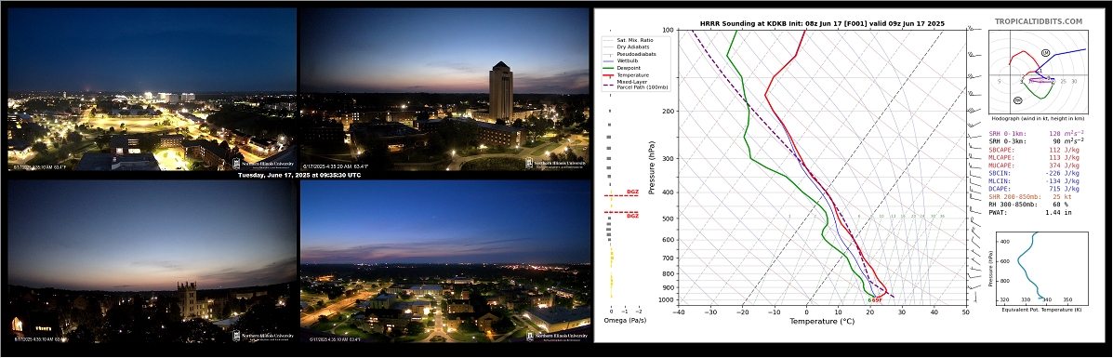Viewport: 1113px width, 358px height.
Task: Click the 'Hodograph (wind in kt, height in km)' caption
Action: [x=1039, y=118]
